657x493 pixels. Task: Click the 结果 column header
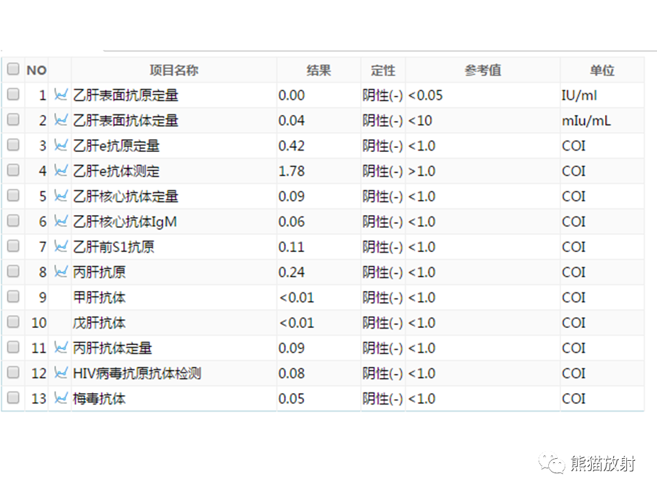[318, 70]
